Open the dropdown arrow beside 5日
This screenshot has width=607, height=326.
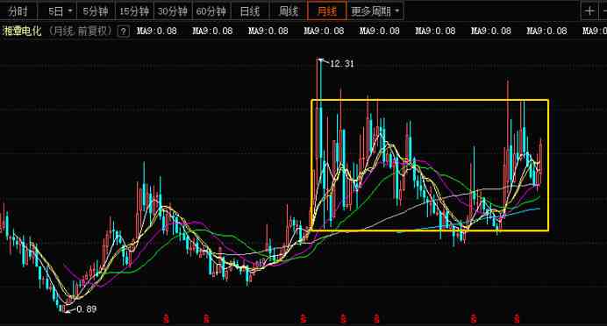point(70,11)
